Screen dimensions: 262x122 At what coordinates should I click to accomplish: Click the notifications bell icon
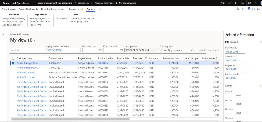(236, 3)
